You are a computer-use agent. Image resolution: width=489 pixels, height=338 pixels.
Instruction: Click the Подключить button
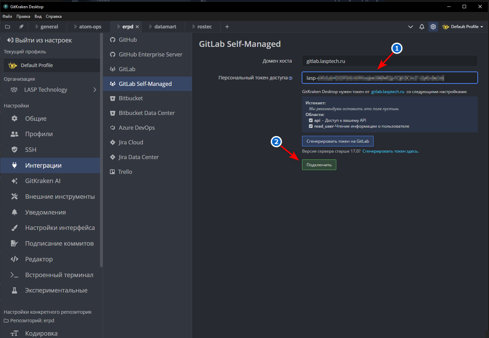(319, 165)
